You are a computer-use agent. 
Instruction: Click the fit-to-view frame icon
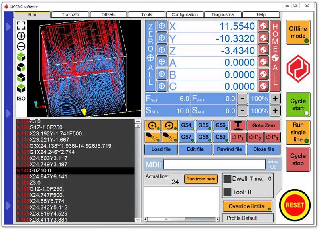tap(21, 26)
